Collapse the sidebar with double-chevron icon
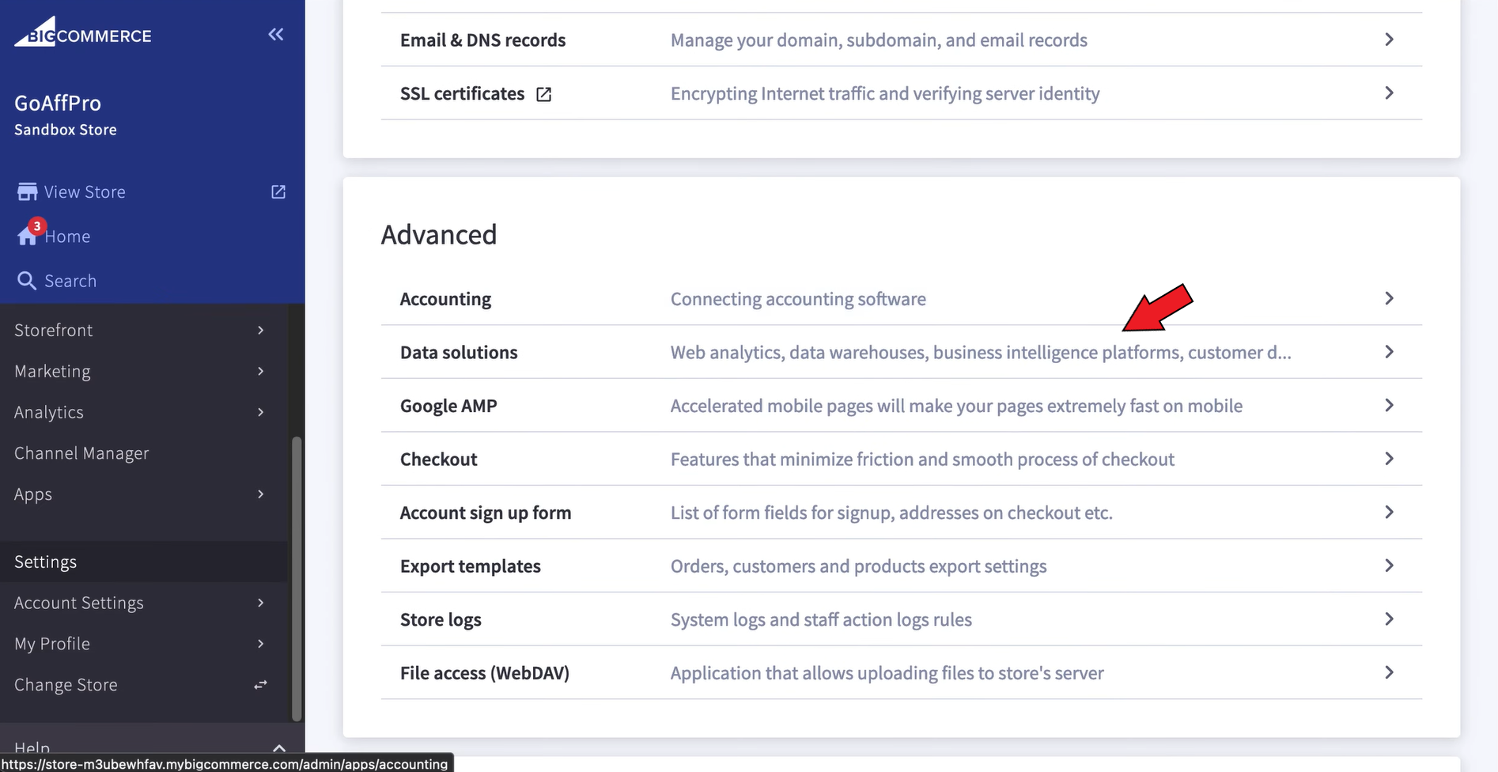The image size is (1498, 772). click(275, 34)
